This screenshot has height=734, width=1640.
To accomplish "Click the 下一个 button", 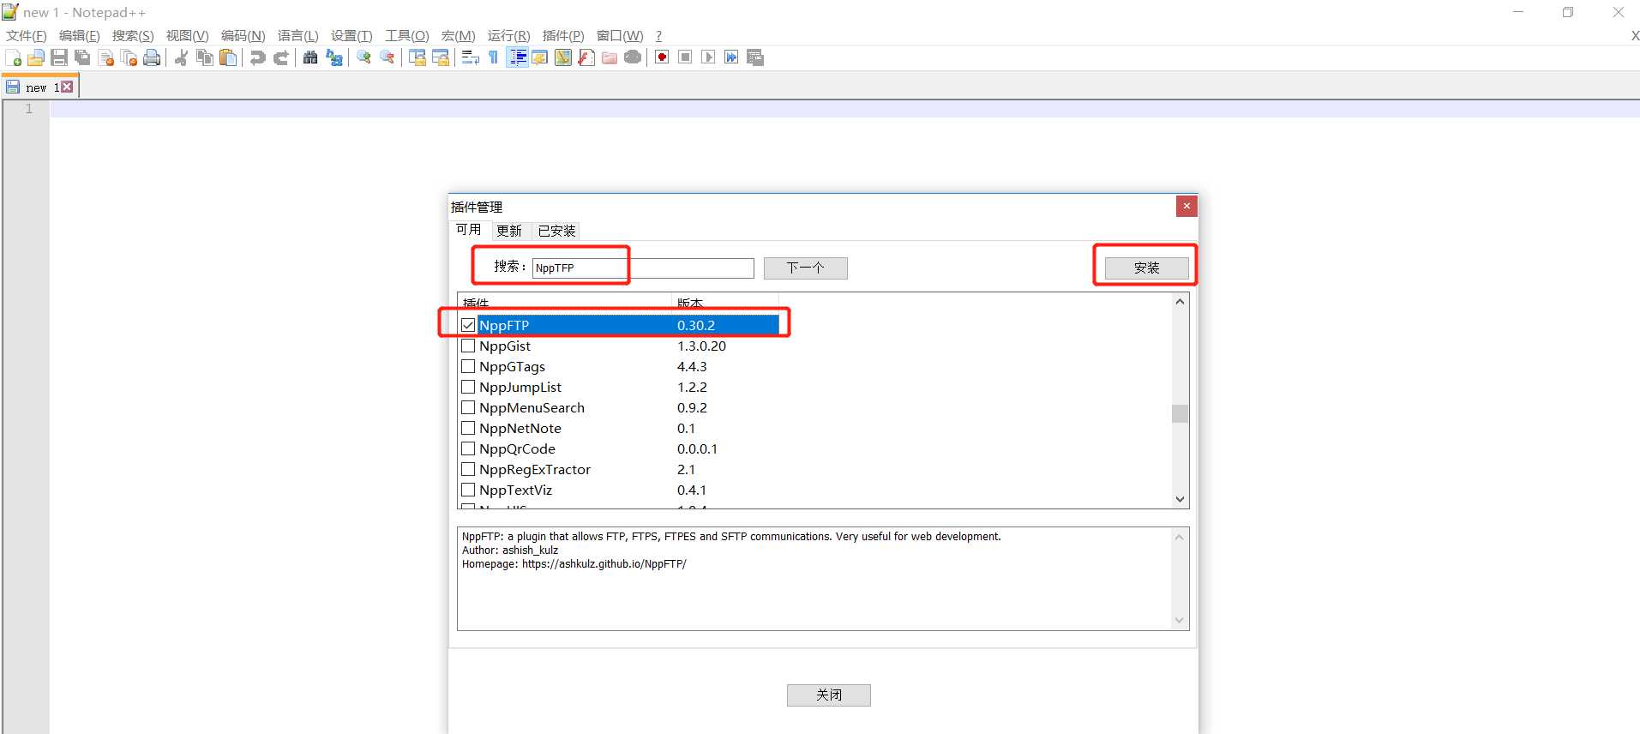I will 805,268.
